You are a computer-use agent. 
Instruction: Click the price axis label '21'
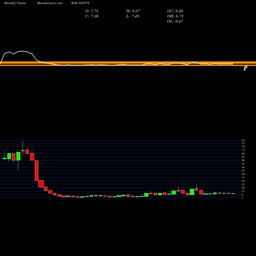(243, 184)
